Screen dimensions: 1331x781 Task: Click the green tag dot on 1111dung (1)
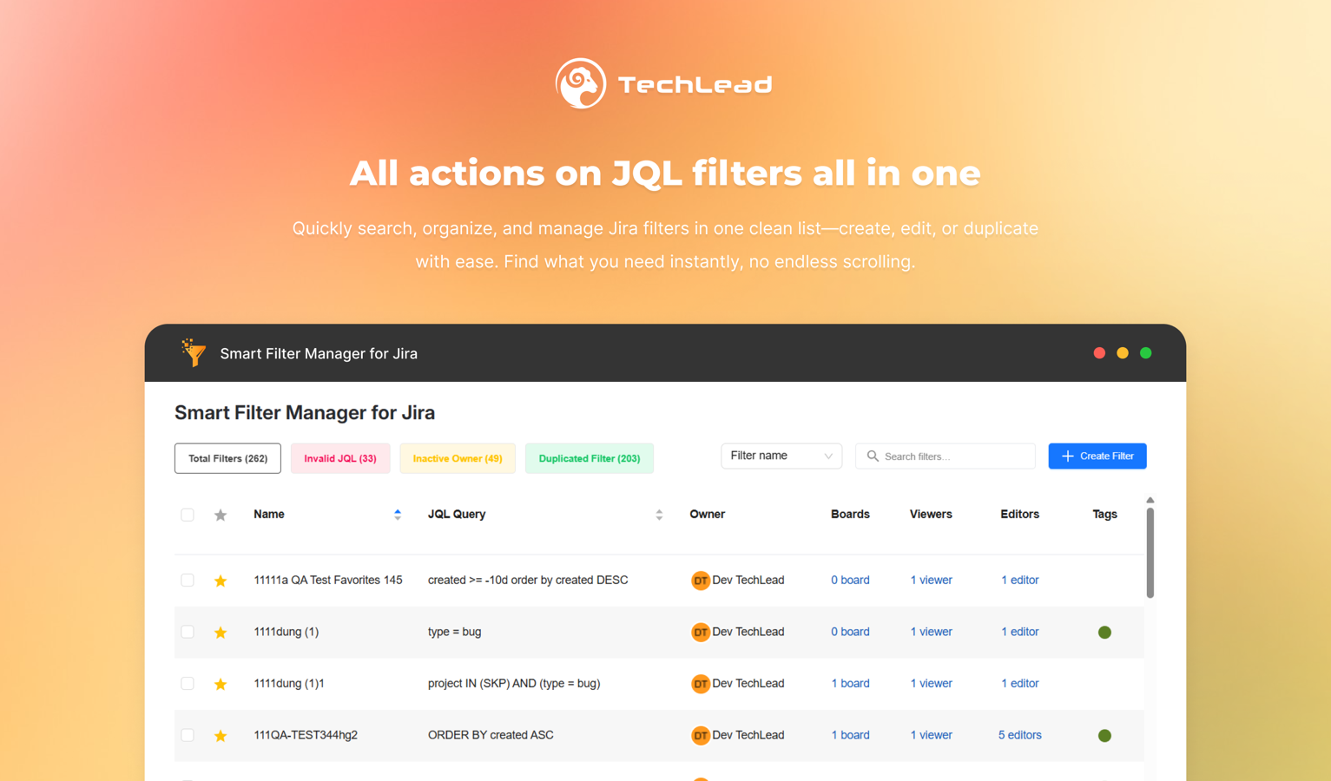[1104, 632]
